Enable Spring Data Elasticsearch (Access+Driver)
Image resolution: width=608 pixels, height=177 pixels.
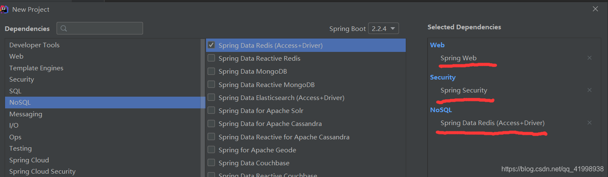click(x=211, y=97)
